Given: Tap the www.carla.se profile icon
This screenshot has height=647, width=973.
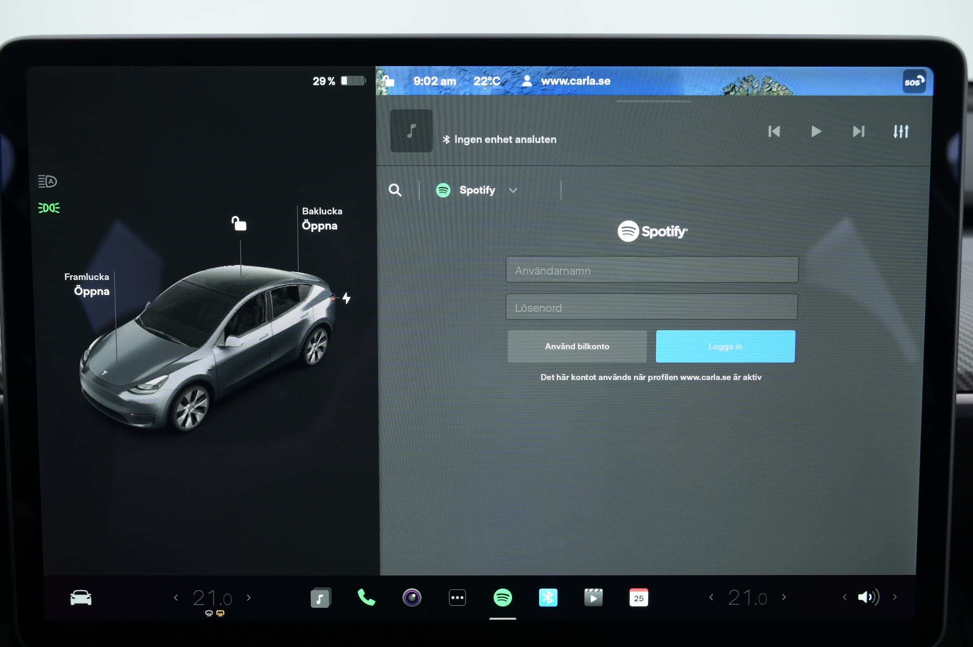Looking at the screenshot, I should pos(526,81).
